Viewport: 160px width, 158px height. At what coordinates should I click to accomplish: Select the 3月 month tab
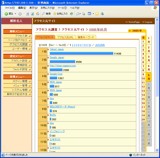(x=149, y=59)
